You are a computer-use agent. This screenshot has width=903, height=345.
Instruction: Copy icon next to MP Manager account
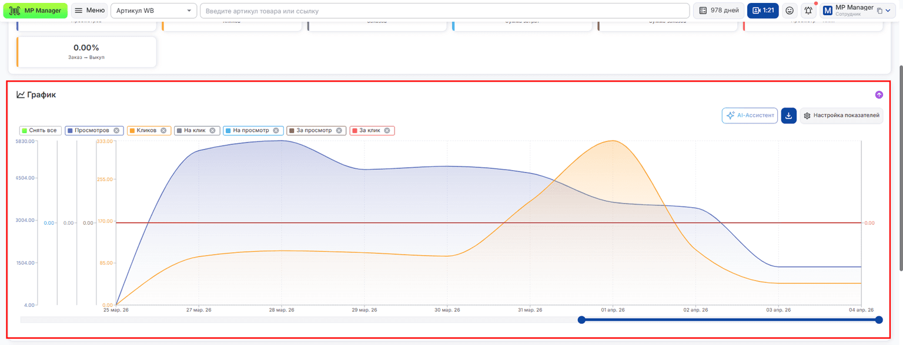pyautogui.click(x=879, y=11)
